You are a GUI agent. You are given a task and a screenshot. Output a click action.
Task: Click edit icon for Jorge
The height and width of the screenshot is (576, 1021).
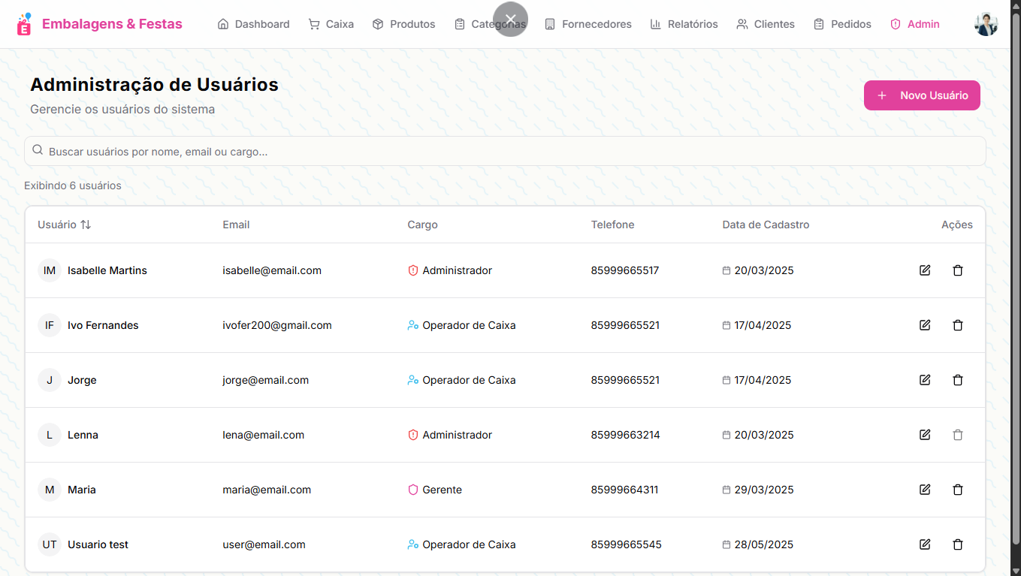click(x=925, y=380)
